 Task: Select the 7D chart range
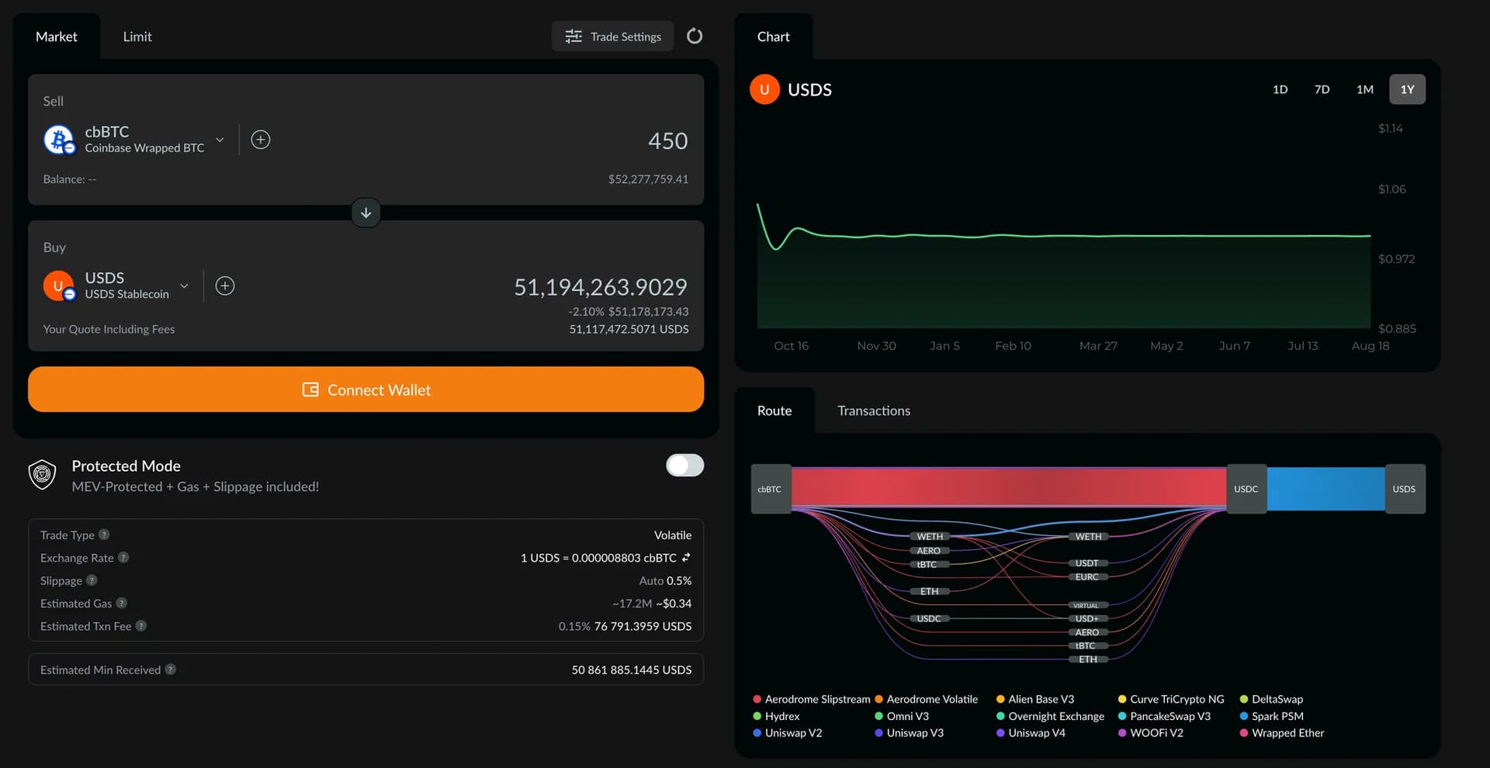coord(1322,89)
